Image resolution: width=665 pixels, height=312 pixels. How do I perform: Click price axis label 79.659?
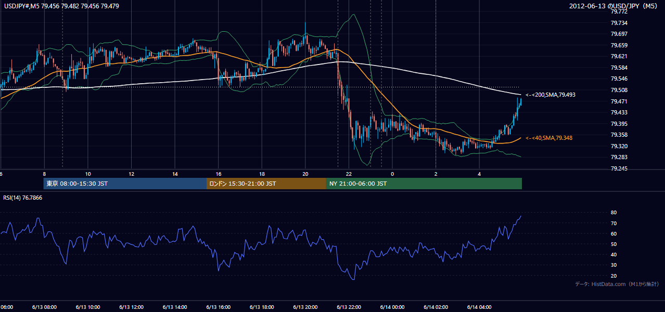(x=619, y=45)
